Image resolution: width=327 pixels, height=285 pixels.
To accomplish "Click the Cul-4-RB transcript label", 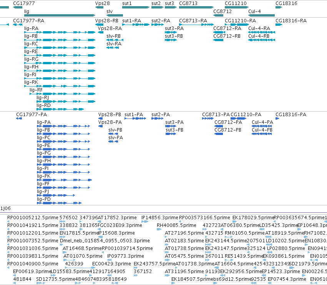I will click(259, 36).
